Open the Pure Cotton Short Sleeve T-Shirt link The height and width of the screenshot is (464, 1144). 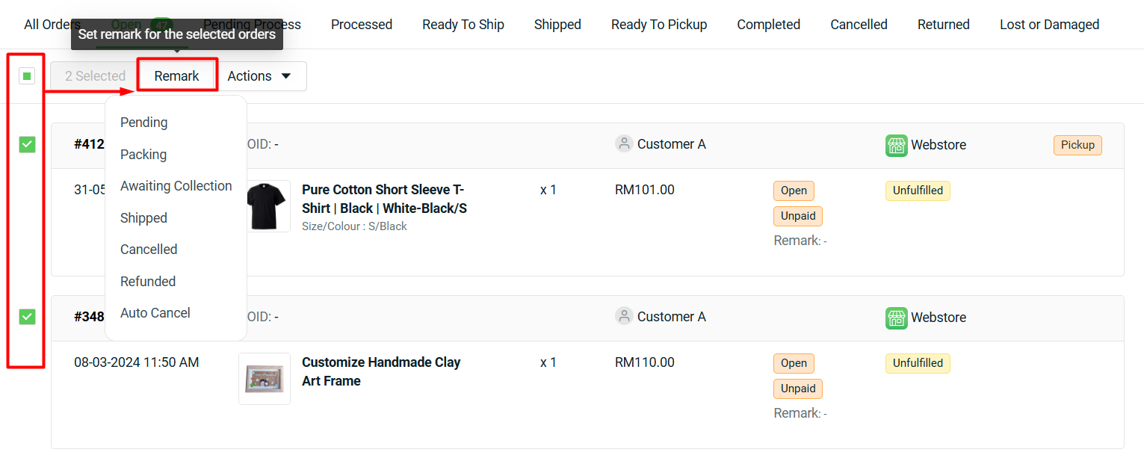tap(384, 199)
